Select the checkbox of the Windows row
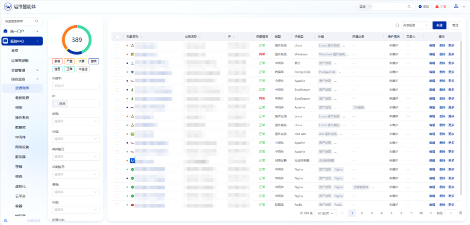Viewport: 470px width, 225px height. (117, 55)
